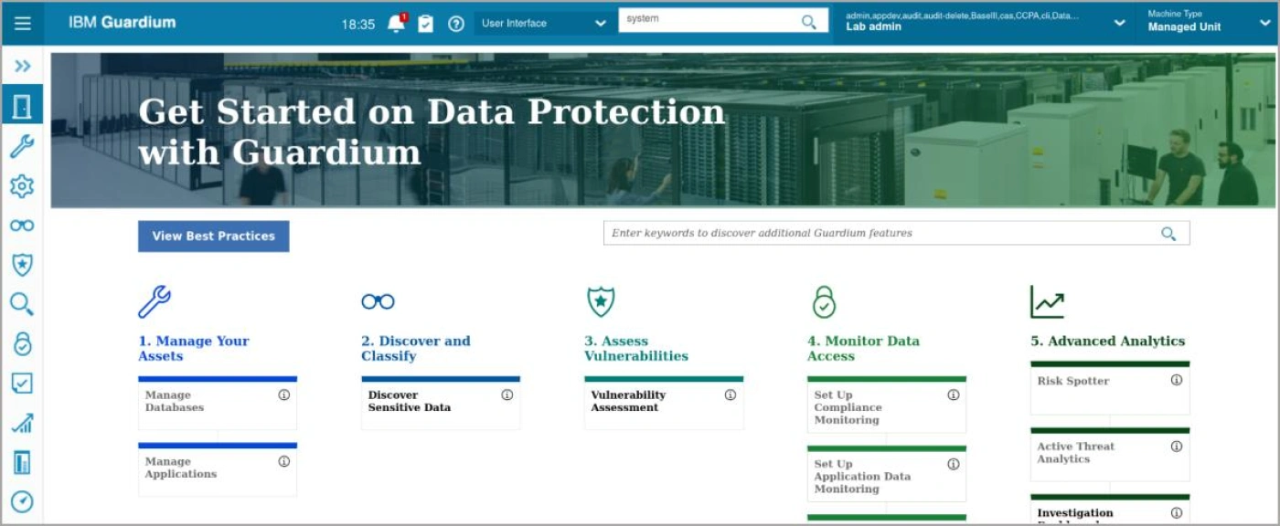Show info for Set Up Compliance Monitoring
Screen dimensions: 1280x526
pos(954,394)
